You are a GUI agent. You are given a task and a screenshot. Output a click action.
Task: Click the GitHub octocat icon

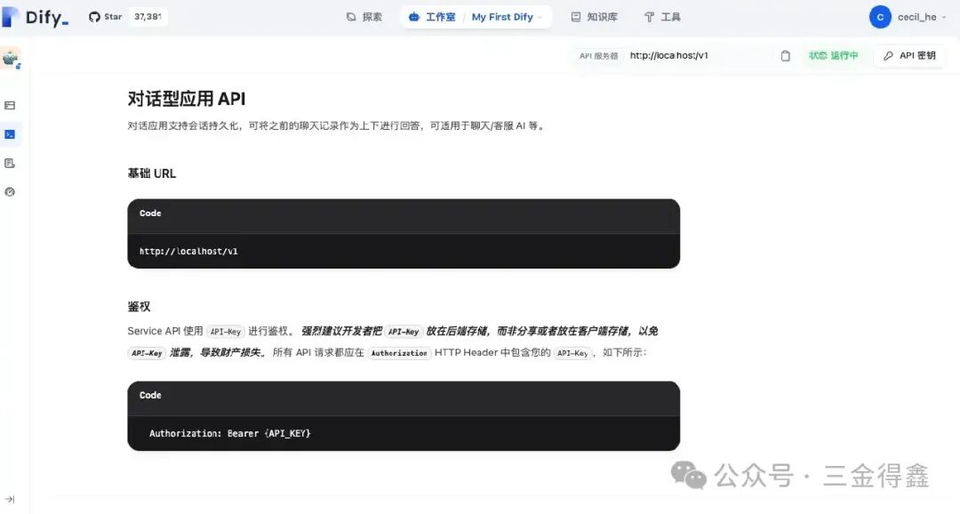94,17
